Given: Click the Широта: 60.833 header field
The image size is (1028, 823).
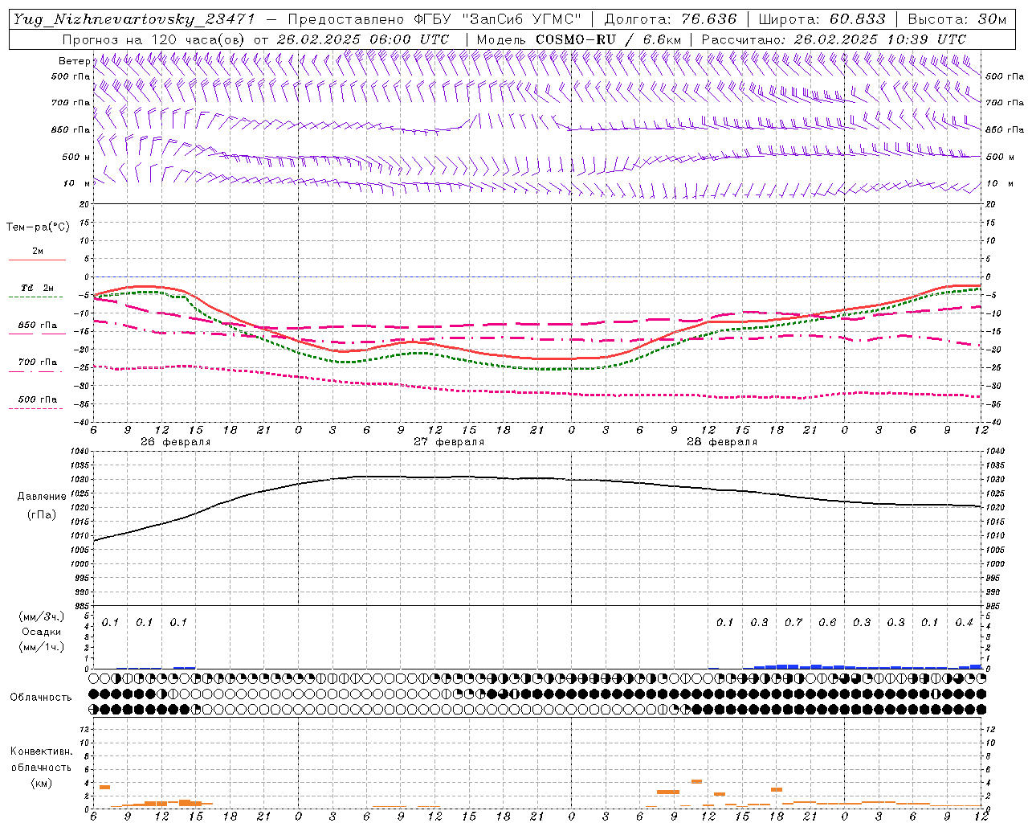Looking at the screenshot, I should pos(822,19).
